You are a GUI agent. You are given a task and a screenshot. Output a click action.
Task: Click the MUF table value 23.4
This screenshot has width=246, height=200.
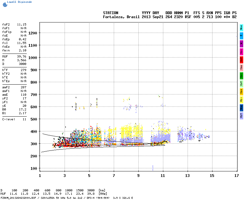click(x=80, y=194)
